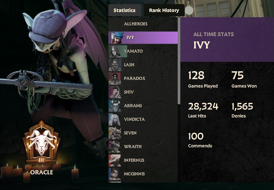Pick Seven's hero portrait
The height and width of the screenshot is (190, 274).
point(115,133)
